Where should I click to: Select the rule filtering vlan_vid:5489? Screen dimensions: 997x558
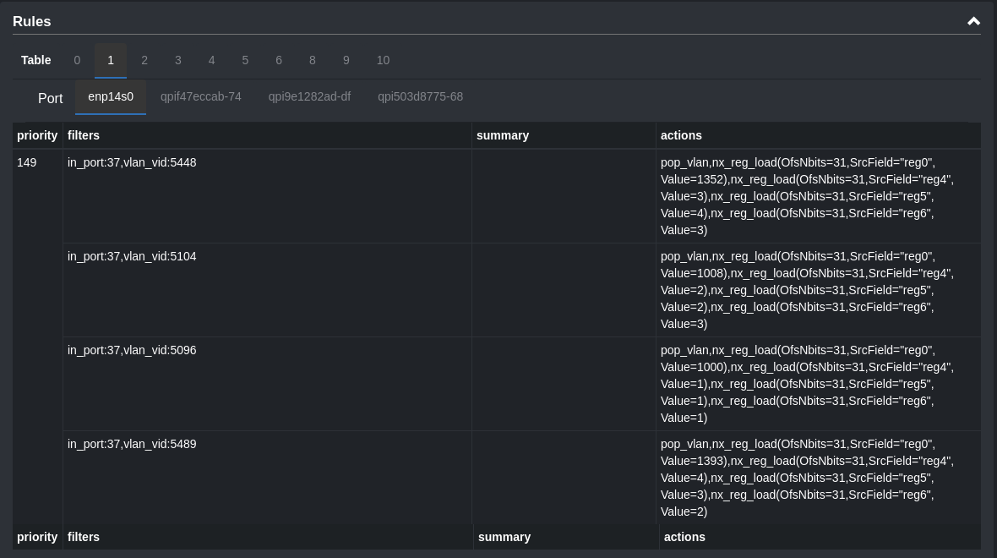(132, 444)
